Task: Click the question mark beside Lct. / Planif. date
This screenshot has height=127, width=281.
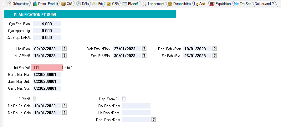Action: (64, 56)
